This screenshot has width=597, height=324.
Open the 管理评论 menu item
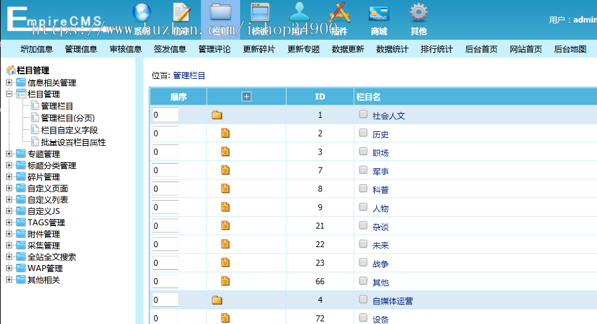214,49
